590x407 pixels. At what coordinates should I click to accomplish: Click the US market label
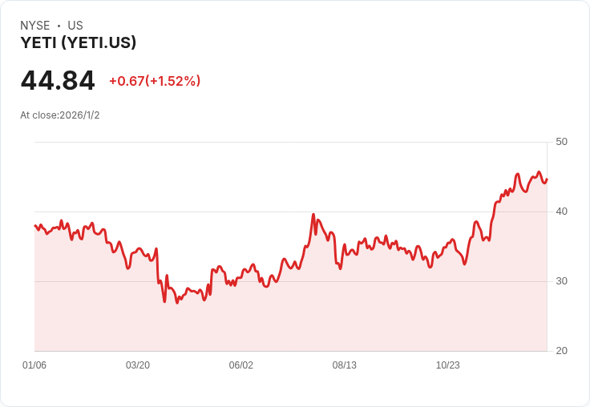(75, 25)
